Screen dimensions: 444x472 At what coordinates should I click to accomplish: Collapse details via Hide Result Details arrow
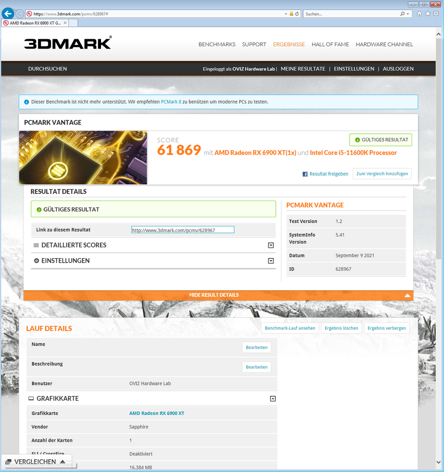[407, 295]
